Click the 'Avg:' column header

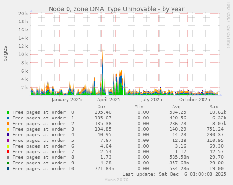pyautogui.click(x=178, y=107)
